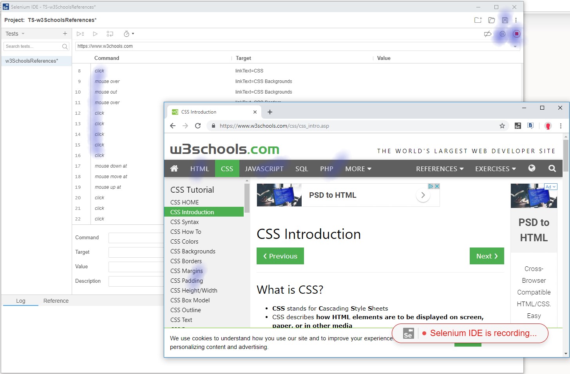Click the Search tests input field
This screenshot has width=570, height=374.
coord(33,46)
